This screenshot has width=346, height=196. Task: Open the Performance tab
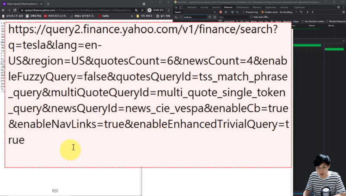pyautogui.click(x=242, y=7)
